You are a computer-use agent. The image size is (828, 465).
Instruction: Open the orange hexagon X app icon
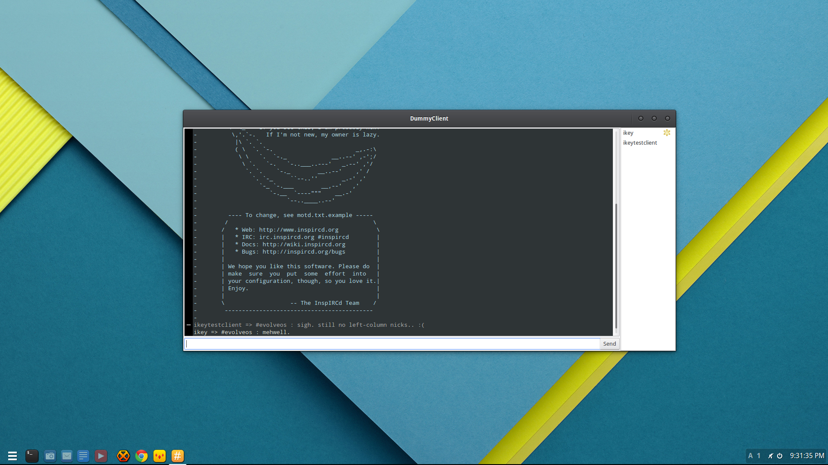click(x=123, y=456)
